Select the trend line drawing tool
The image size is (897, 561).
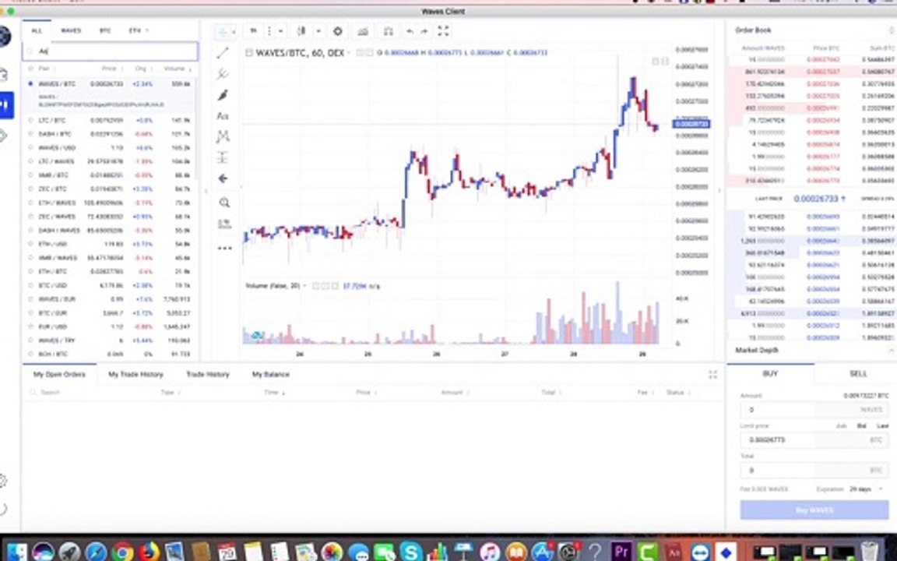223,53
